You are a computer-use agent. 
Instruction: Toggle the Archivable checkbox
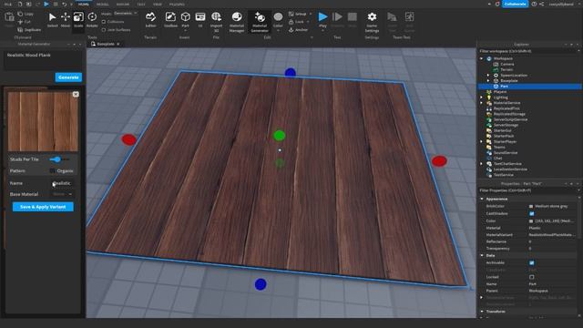pyautogui.click(x=532, y=263)
